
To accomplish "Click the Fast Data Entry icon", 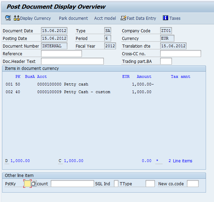I will pos(123,18).
